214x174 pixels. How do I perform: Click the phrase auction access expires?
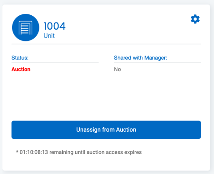click(x=114, y=152)
